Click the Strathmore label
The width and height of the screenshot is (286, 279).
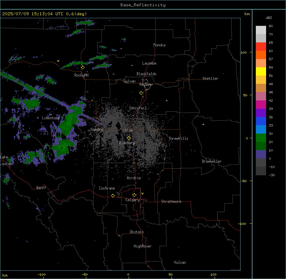pyautogui.click(x=171, y=201)
